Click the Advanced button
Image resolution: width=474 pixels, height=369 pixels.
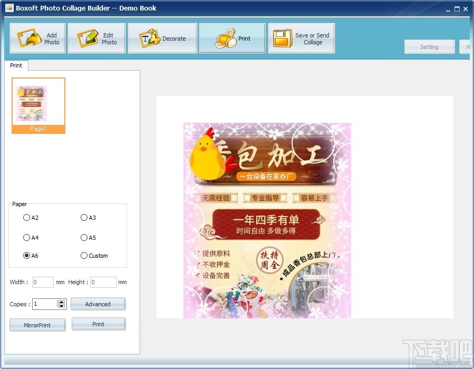click(98, 304)
